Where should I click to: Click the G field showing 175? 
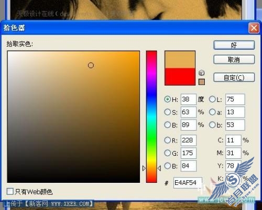[x=189, y=153]
